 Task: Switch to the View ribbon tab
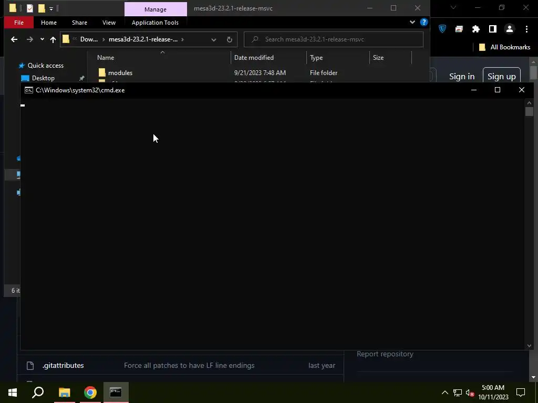click(109, 23)
